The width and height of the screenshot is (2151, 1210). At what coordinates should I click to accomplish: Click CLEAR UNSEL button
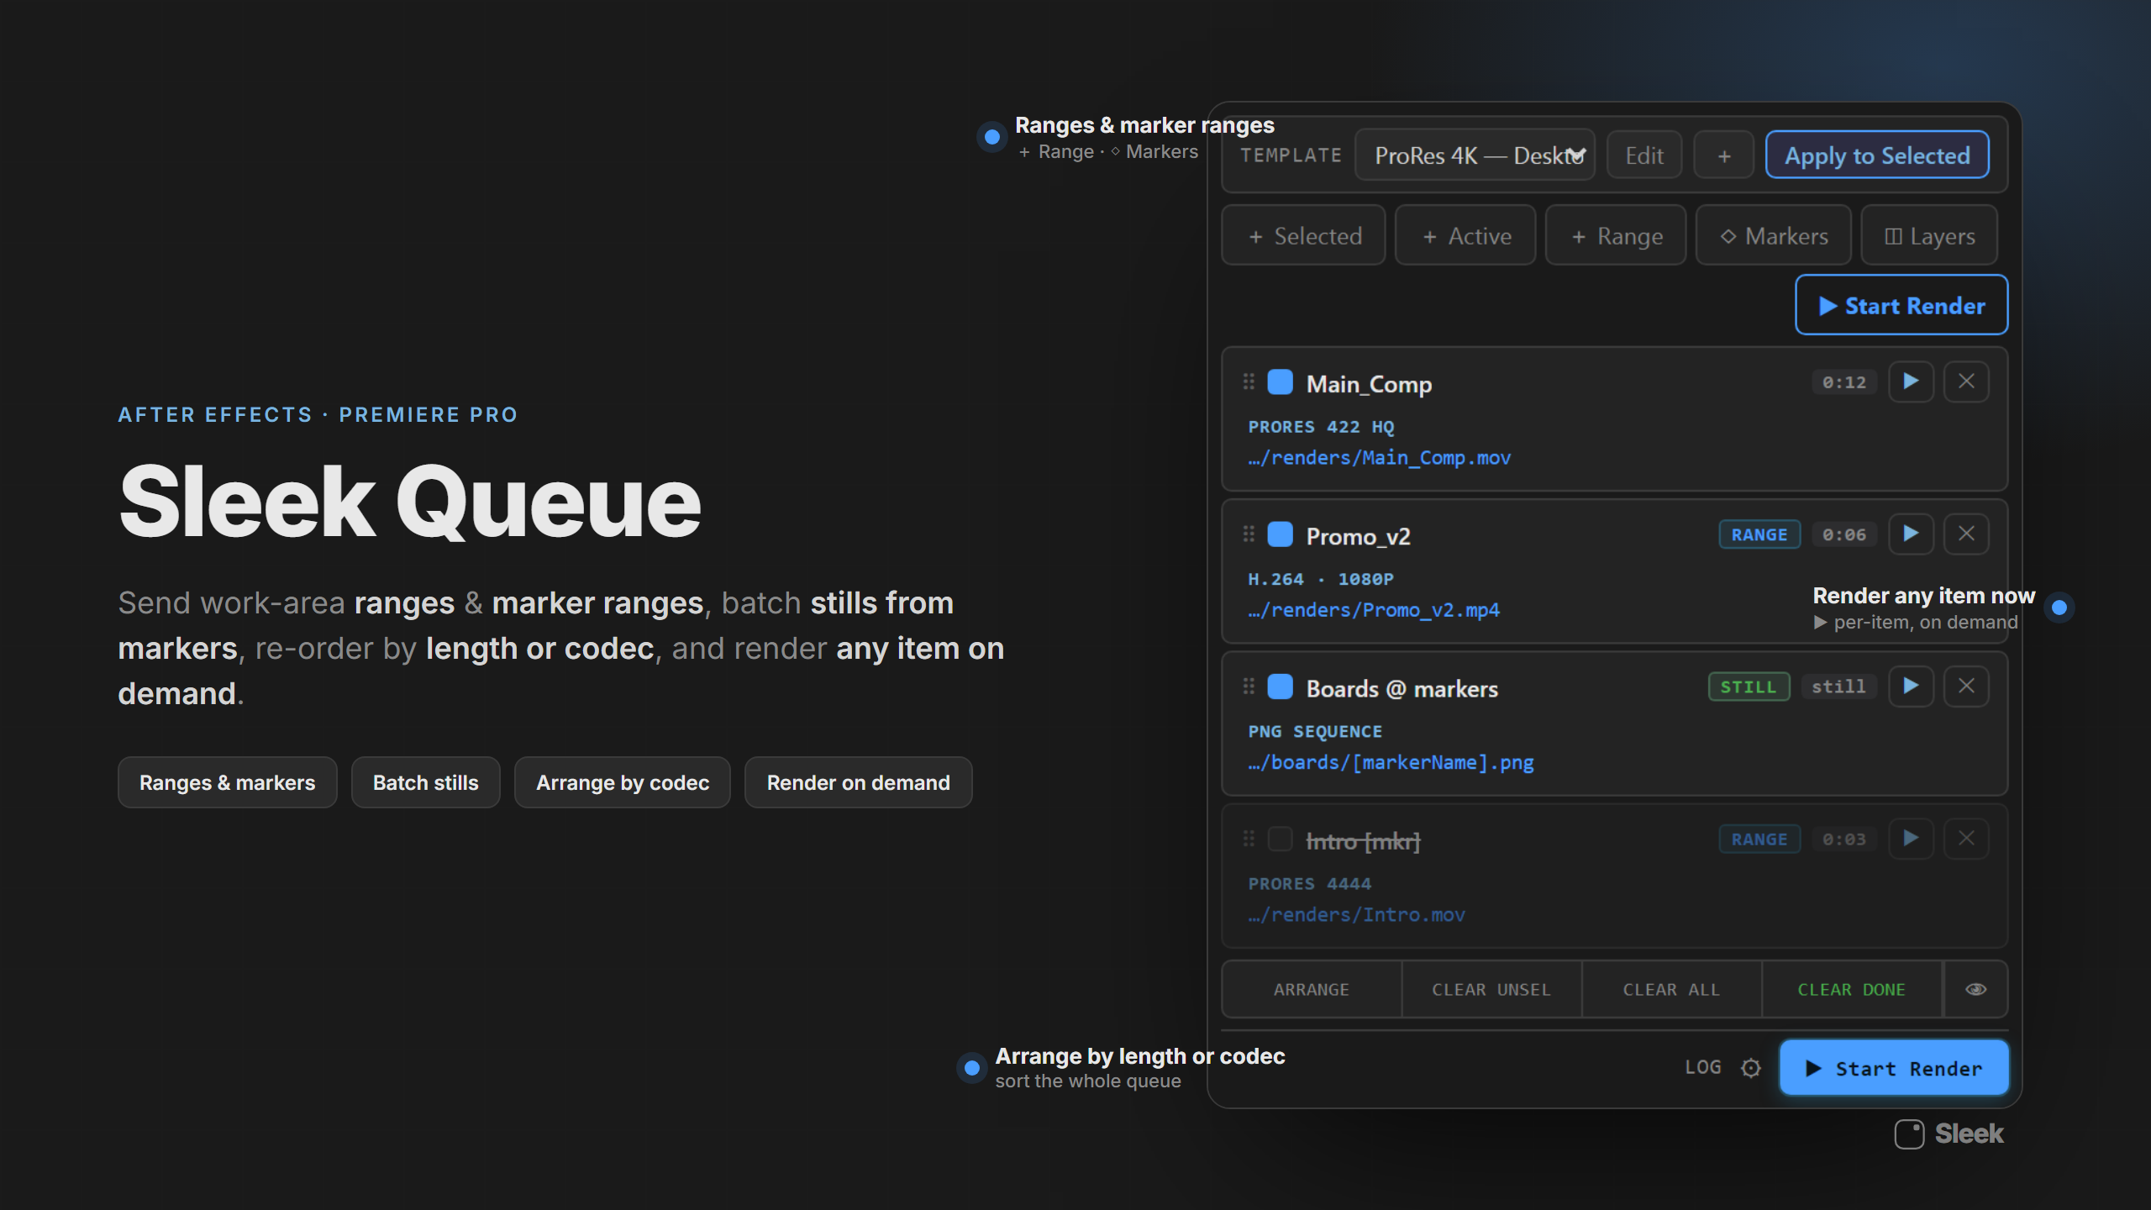(x=1491, y=990)
